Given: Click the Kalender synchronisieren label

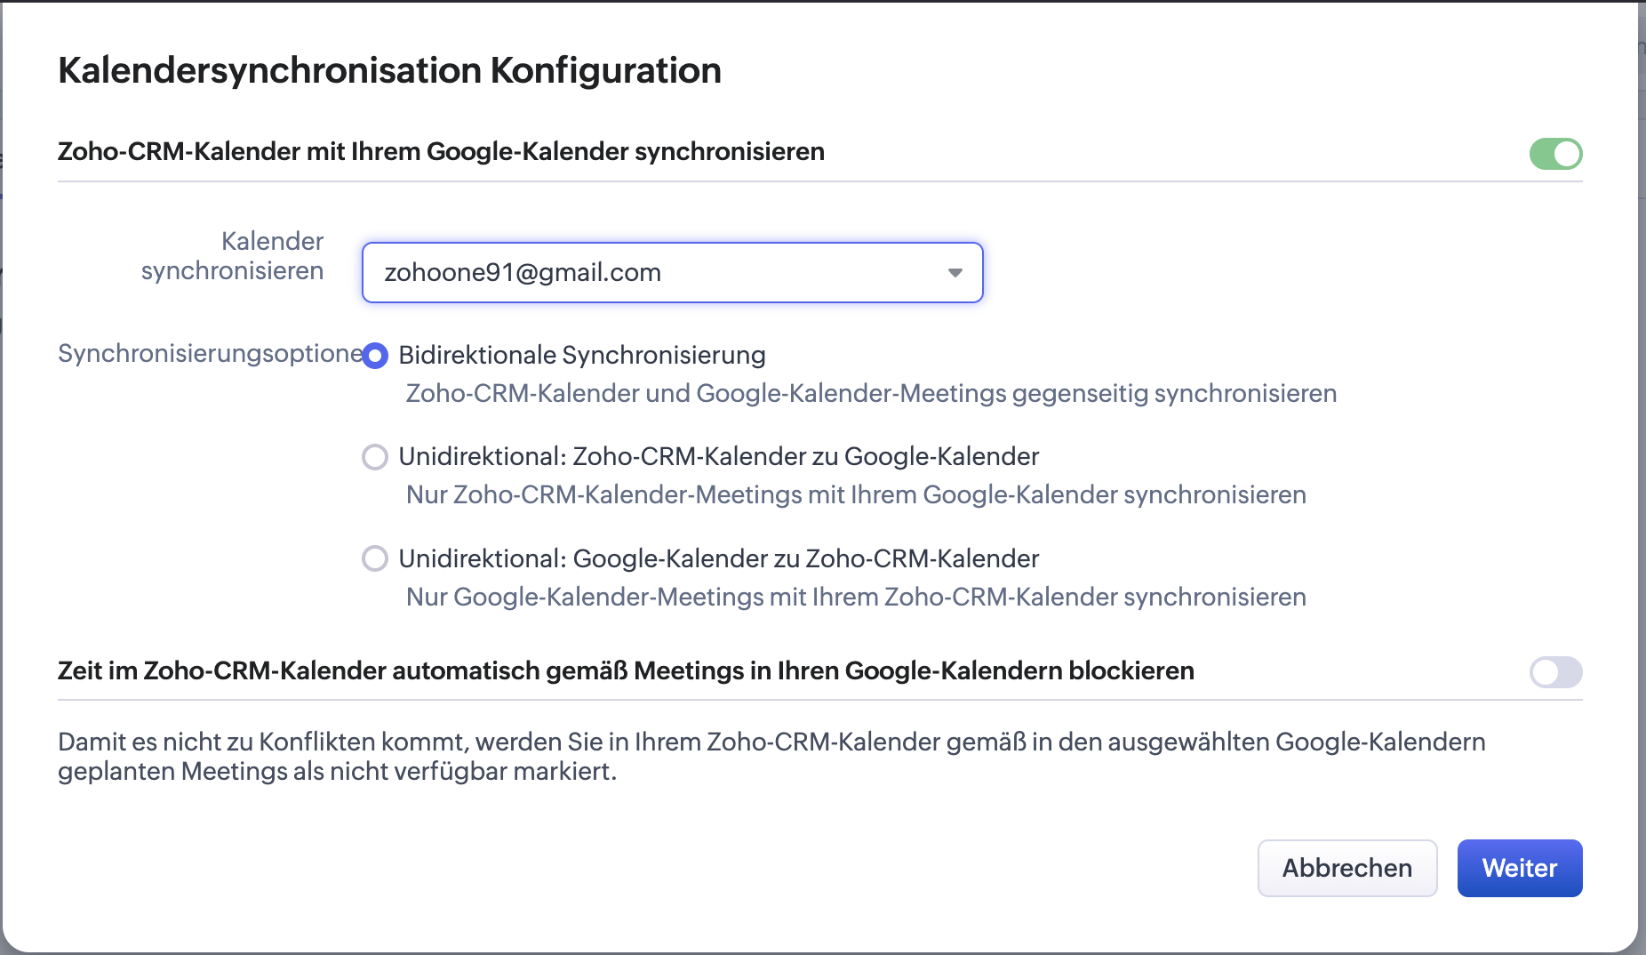Looking at the screenshot, I should (233, 256).
